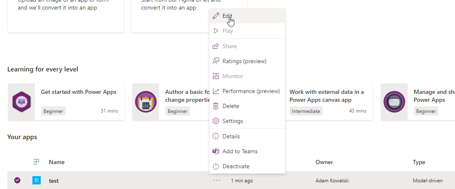Click the monitor chart icon
The height and width of the screenshot is (189, 455).
coord(216,76)
